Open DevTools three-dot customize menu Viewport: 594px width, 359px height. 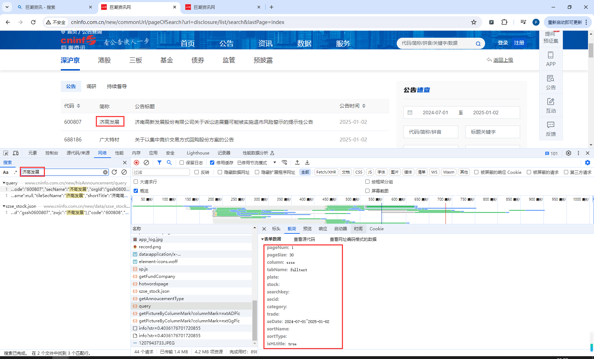[x=578, y=153]
